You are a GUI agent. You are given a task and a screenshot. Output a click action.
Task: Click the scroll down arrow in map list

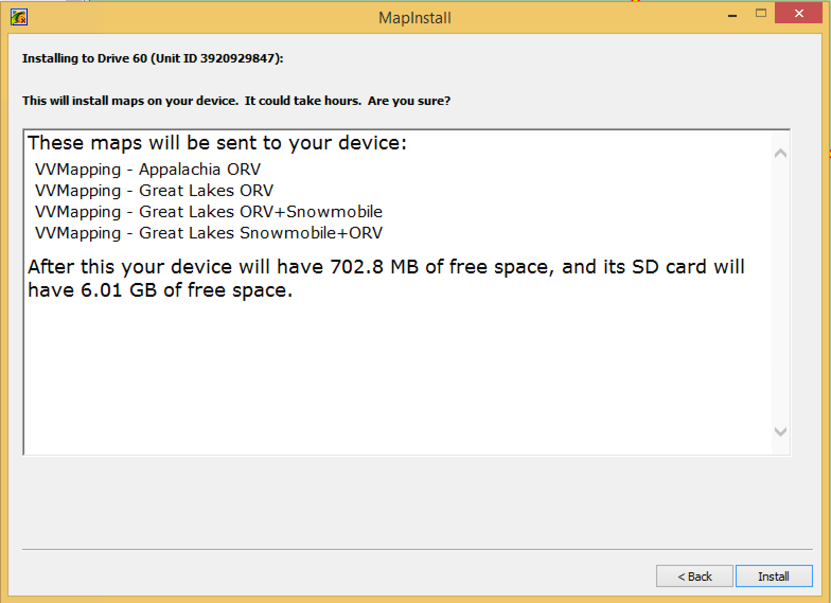pos(780,431)
